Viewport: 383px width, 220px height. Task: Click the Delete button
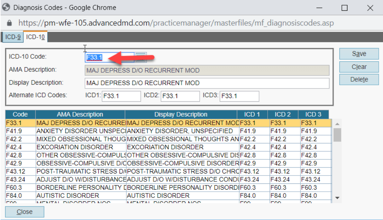coord(359,80)
